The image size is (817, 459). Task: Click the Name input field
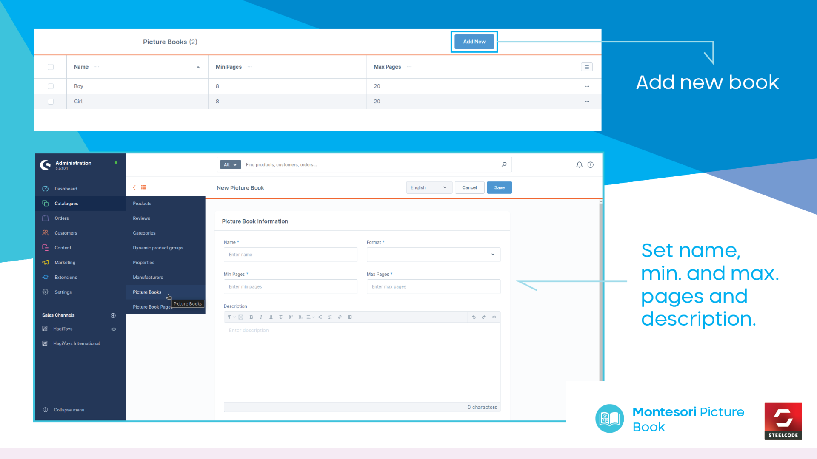coord(289,255)
